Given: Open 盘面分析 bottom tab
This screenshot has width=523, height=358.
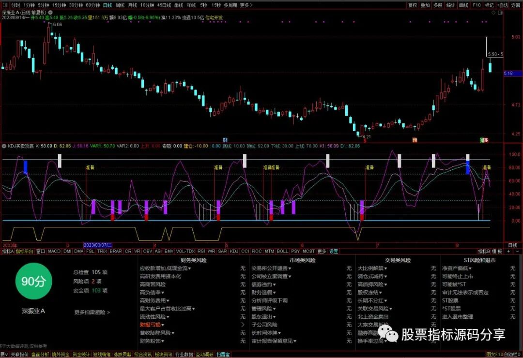Looking at the screenshot, I should click(40, 355).
